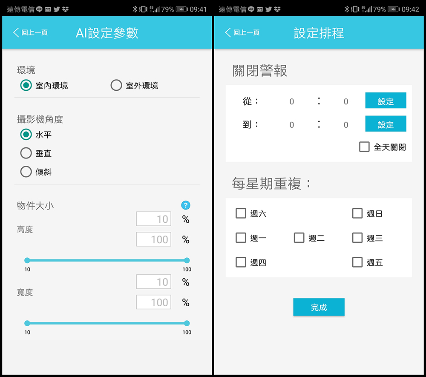Screen dimensions: 426x377
Task: Check 週四 repeat day
Action: (x=241, y=262)
